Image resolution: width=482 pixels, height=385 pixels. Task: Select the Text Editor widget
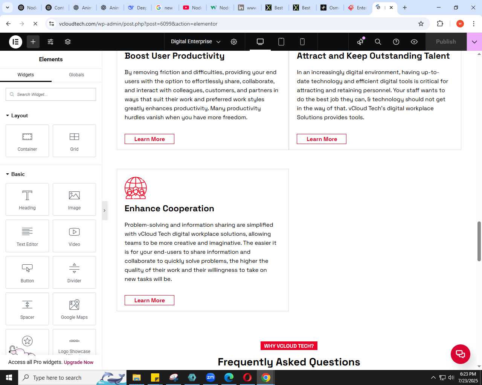[27, 236]
